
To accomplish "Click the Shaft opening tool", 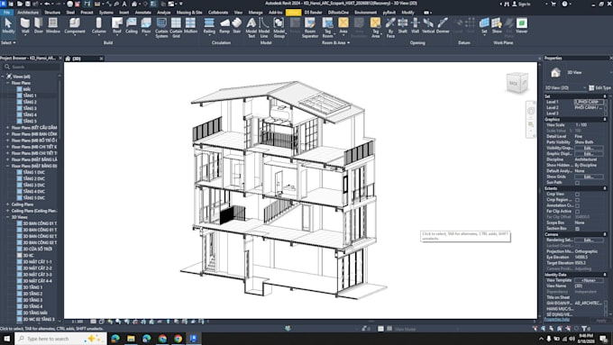I will (x=403, y=26).
